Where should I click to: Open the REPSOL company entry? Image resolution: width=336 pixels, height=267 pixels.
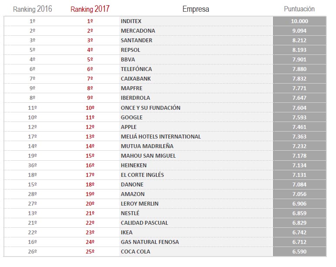click(131, 50)
